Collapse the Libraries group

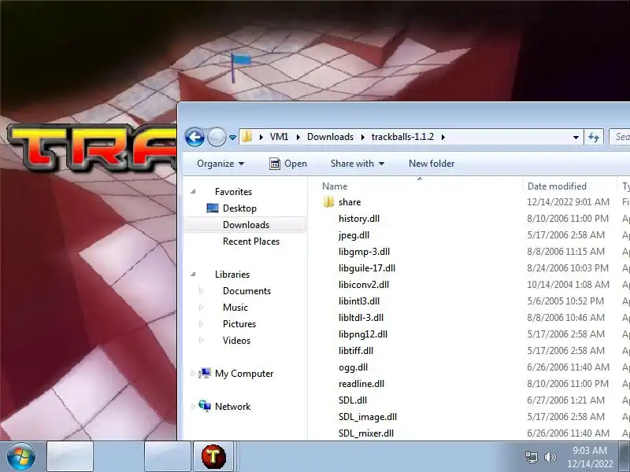pyautogui.click(x=193, y=275)
